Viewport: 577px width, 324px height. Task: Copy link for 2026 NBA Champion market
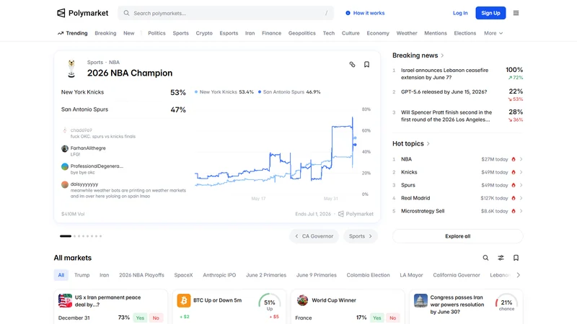tap(352, 64)
